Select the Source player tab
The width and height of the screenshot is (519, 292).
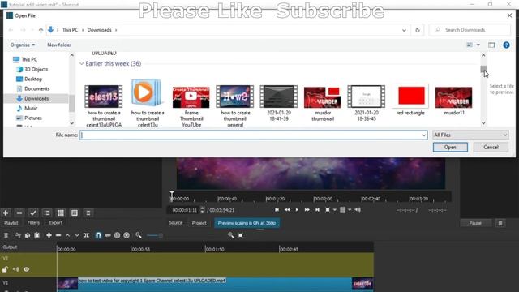click(176, 223)
